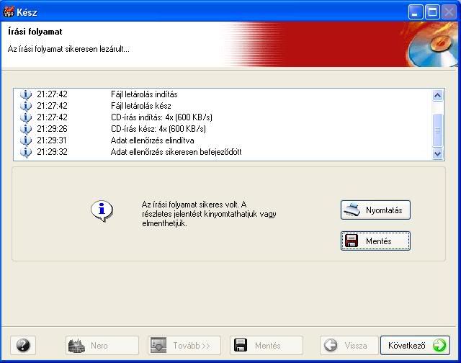Screen dimensions: 461x363
Task: Click the log list scrollbar thumb
Action: click(437, 130)
